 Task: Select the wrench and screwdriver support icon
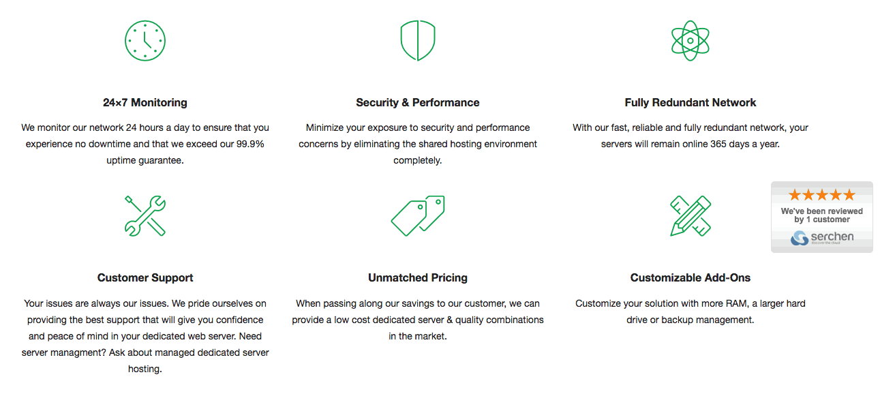pos(145,216)
